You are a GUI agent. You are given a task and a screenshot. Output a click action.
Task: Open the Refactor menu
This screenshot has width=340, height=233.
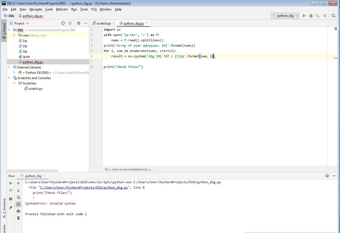pyautogui.click(x=62, y=9)
